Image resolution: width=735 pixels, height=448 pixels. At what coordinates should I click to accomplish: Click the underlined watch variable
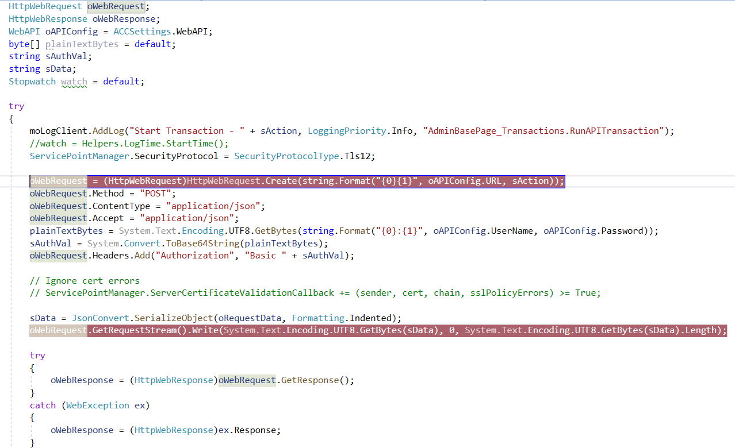(74, 81)
